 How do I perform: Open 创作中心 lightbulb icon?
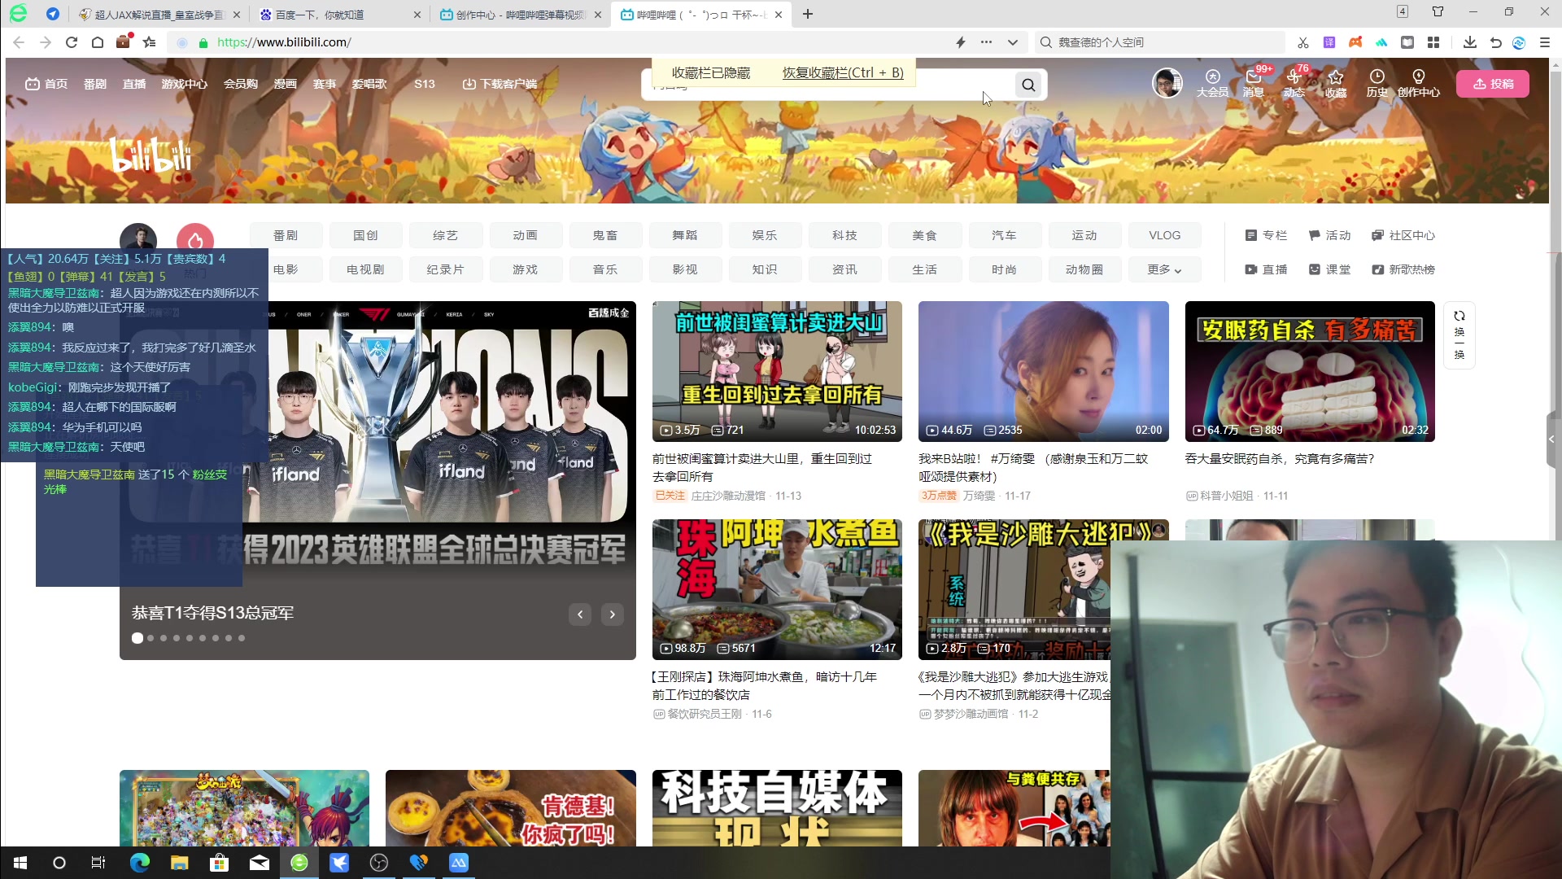point(1419,83)
